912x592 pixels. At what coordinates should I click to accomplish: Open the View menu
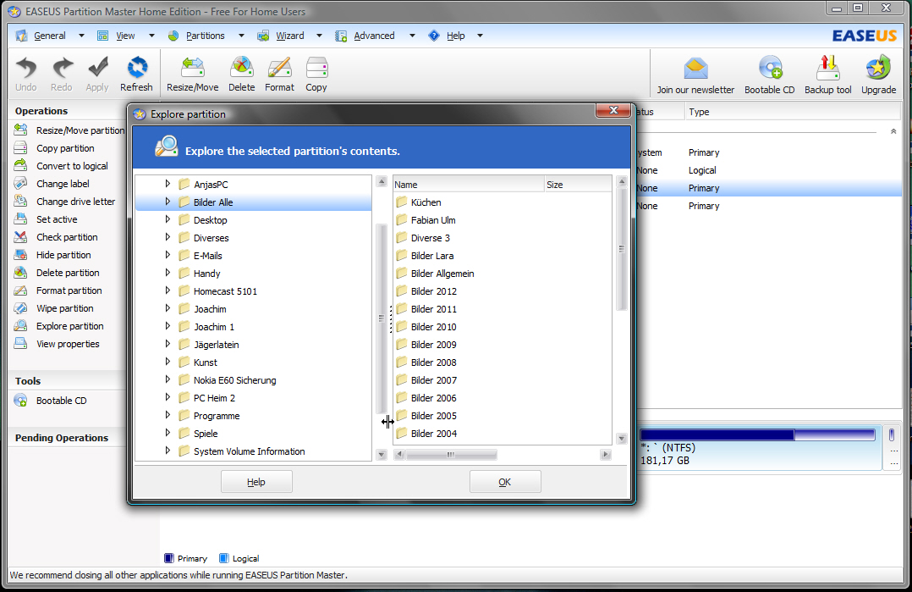(x=125, y=36)
